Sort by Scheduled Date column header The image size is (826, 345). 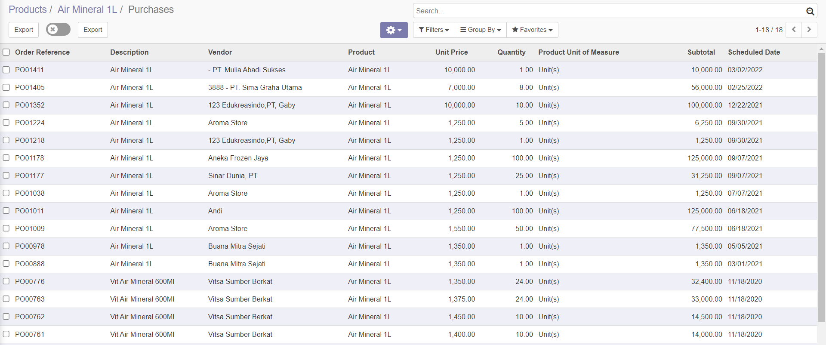754,52
